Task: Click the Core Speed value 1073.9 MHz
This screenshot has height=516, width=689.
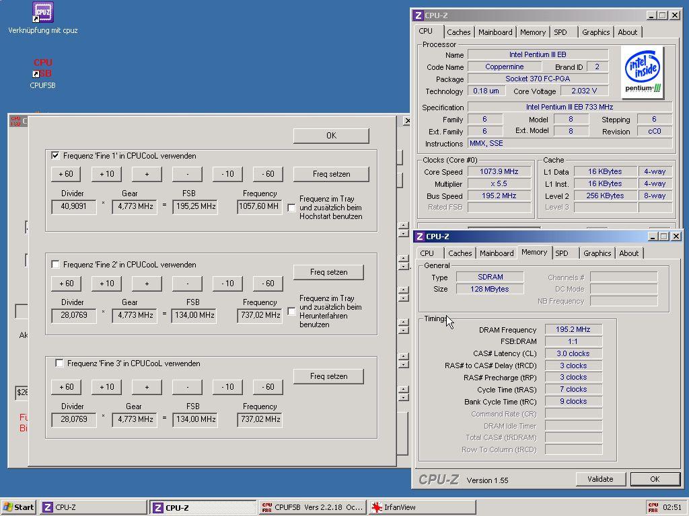Action: tap(499, 171)
